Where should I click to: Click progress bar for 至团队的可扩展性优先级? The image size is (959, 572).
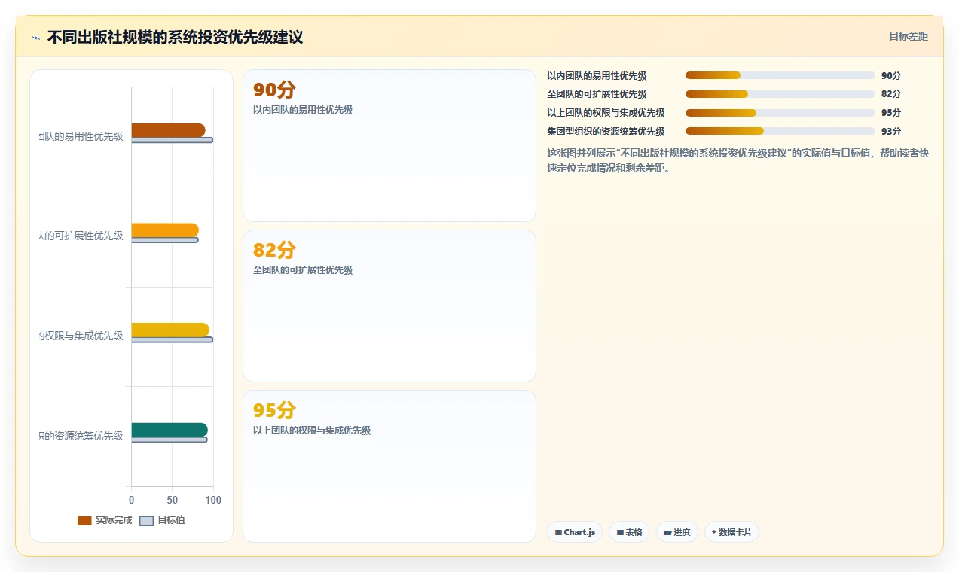pos(780,94)
